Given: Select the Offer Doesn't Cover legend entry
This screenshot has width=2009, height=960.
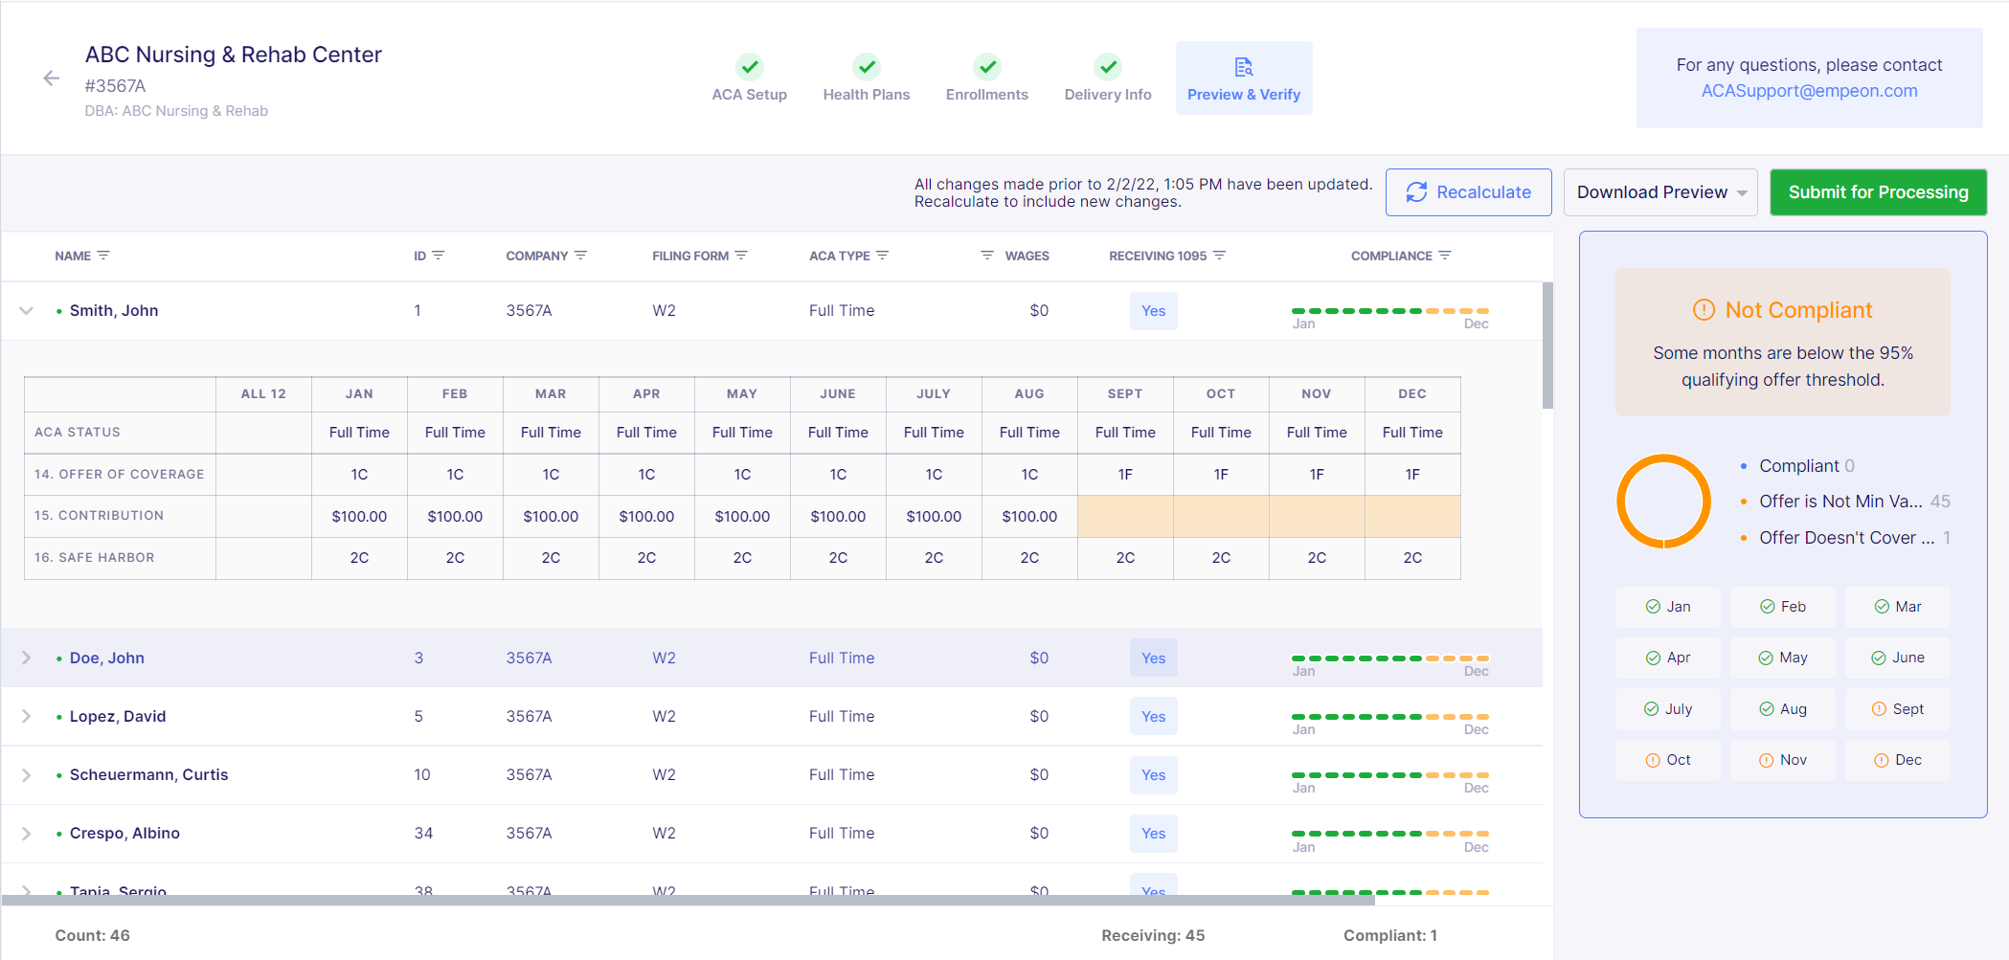Looking at the screenshot, I should click(x=1845, y=538).
